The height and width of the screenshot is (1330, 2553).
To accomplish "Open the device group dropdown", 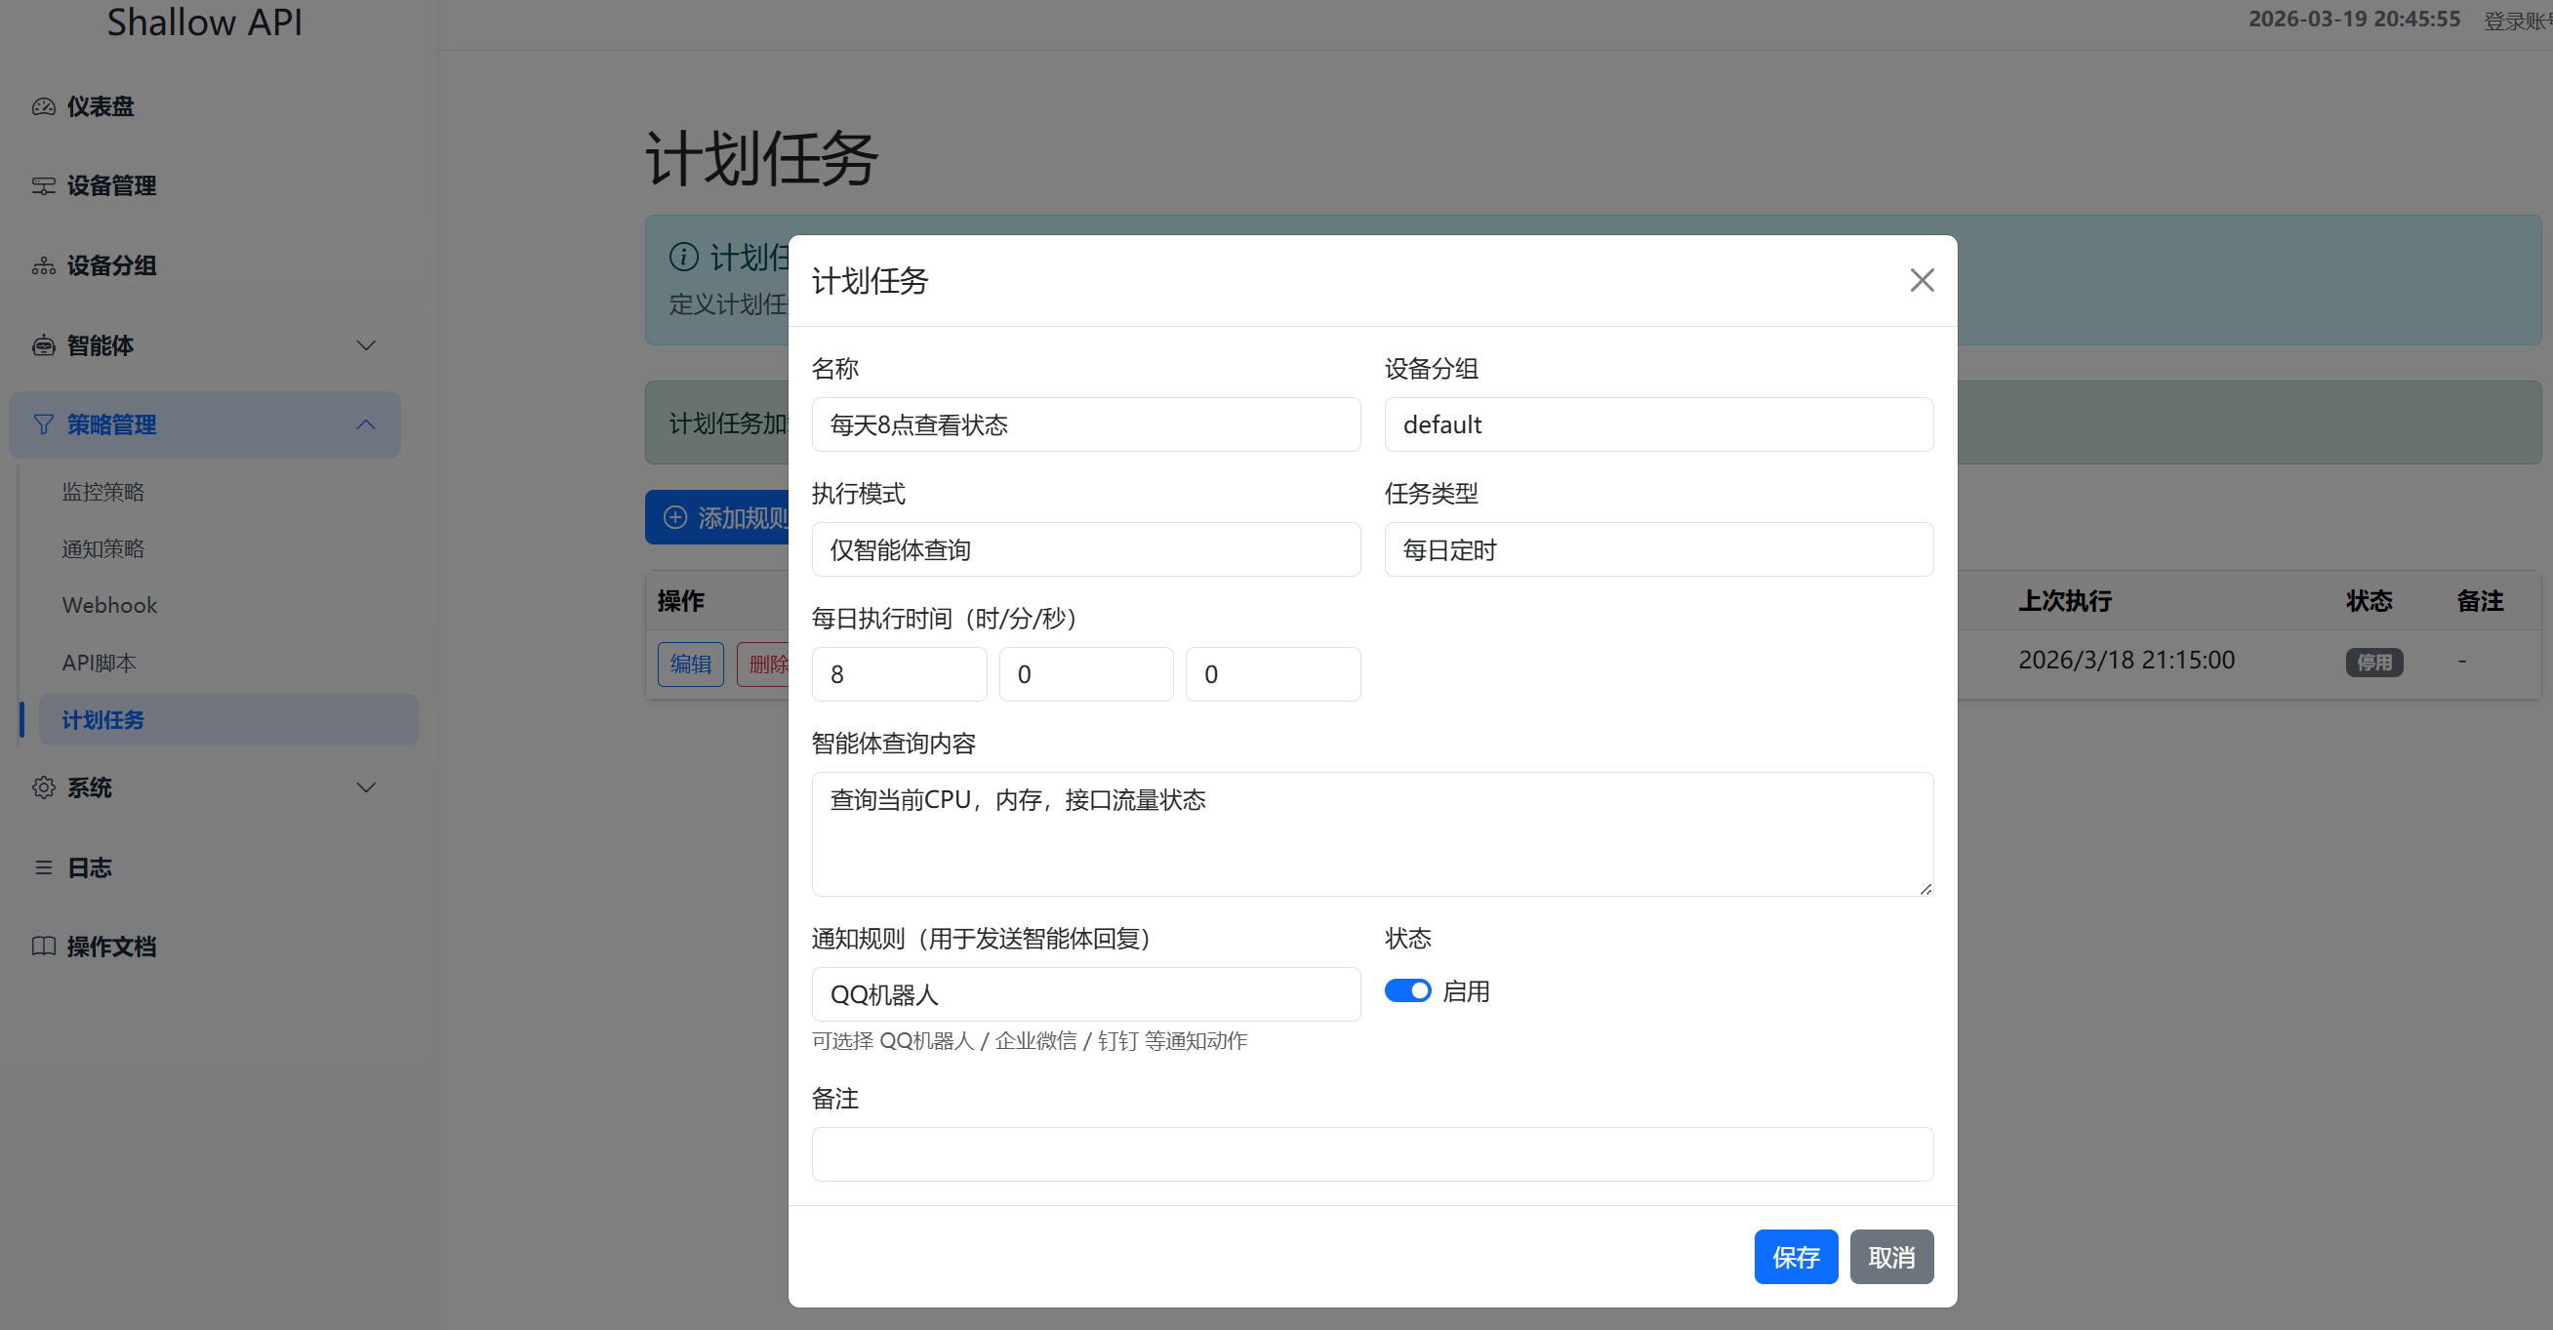I will point(1658,425).
